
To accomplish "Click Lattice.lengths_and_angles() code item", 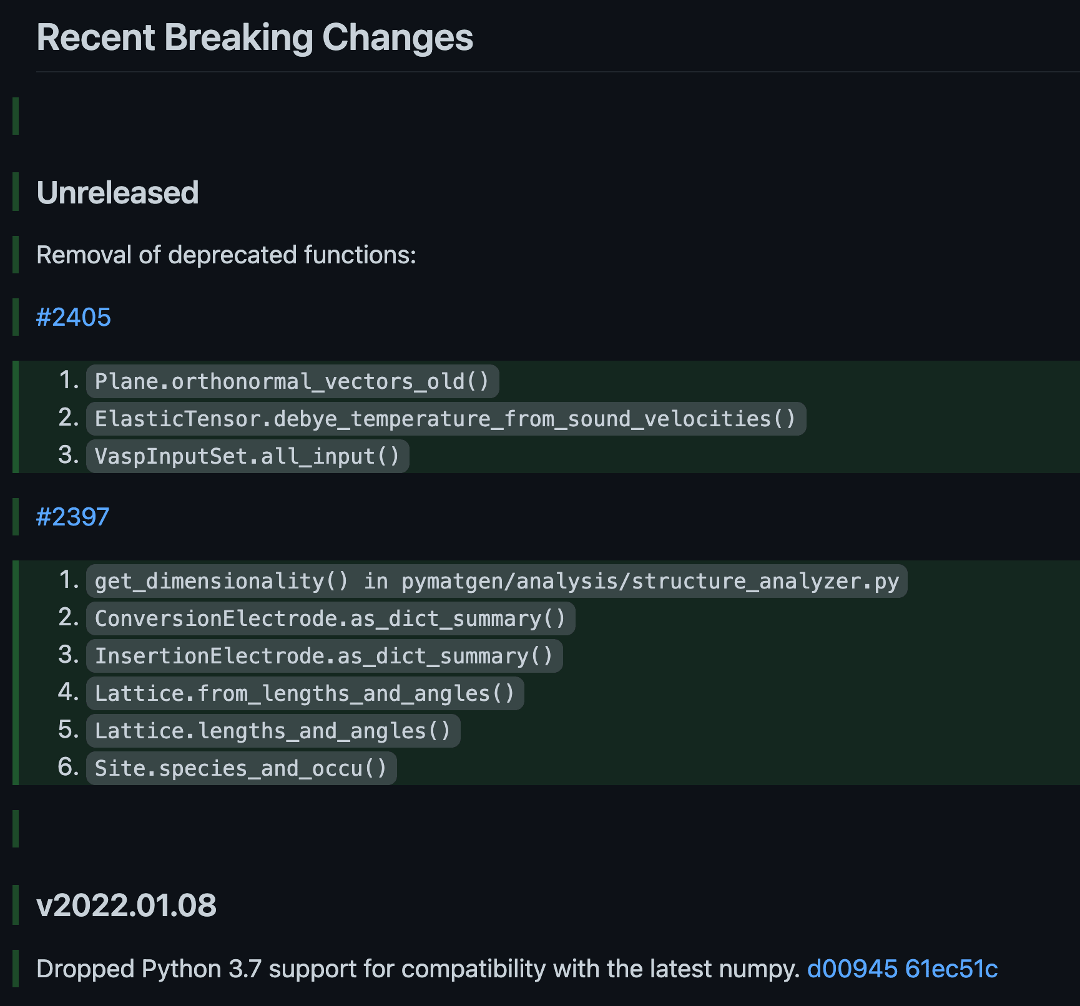I will pyautogui.click(x=273, y=731).
